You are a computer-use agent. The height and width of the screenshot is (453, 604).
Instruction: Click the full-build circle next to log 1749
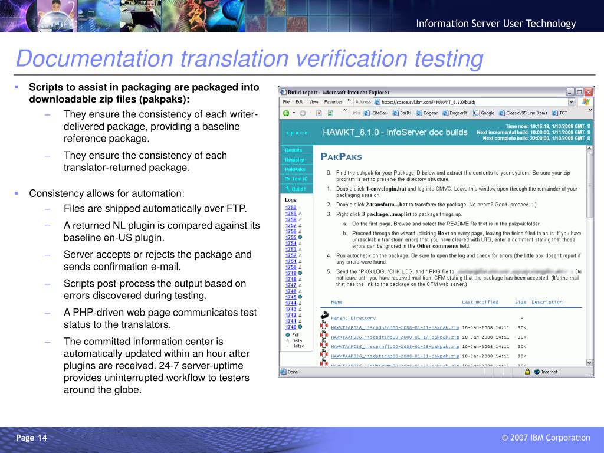300,273
